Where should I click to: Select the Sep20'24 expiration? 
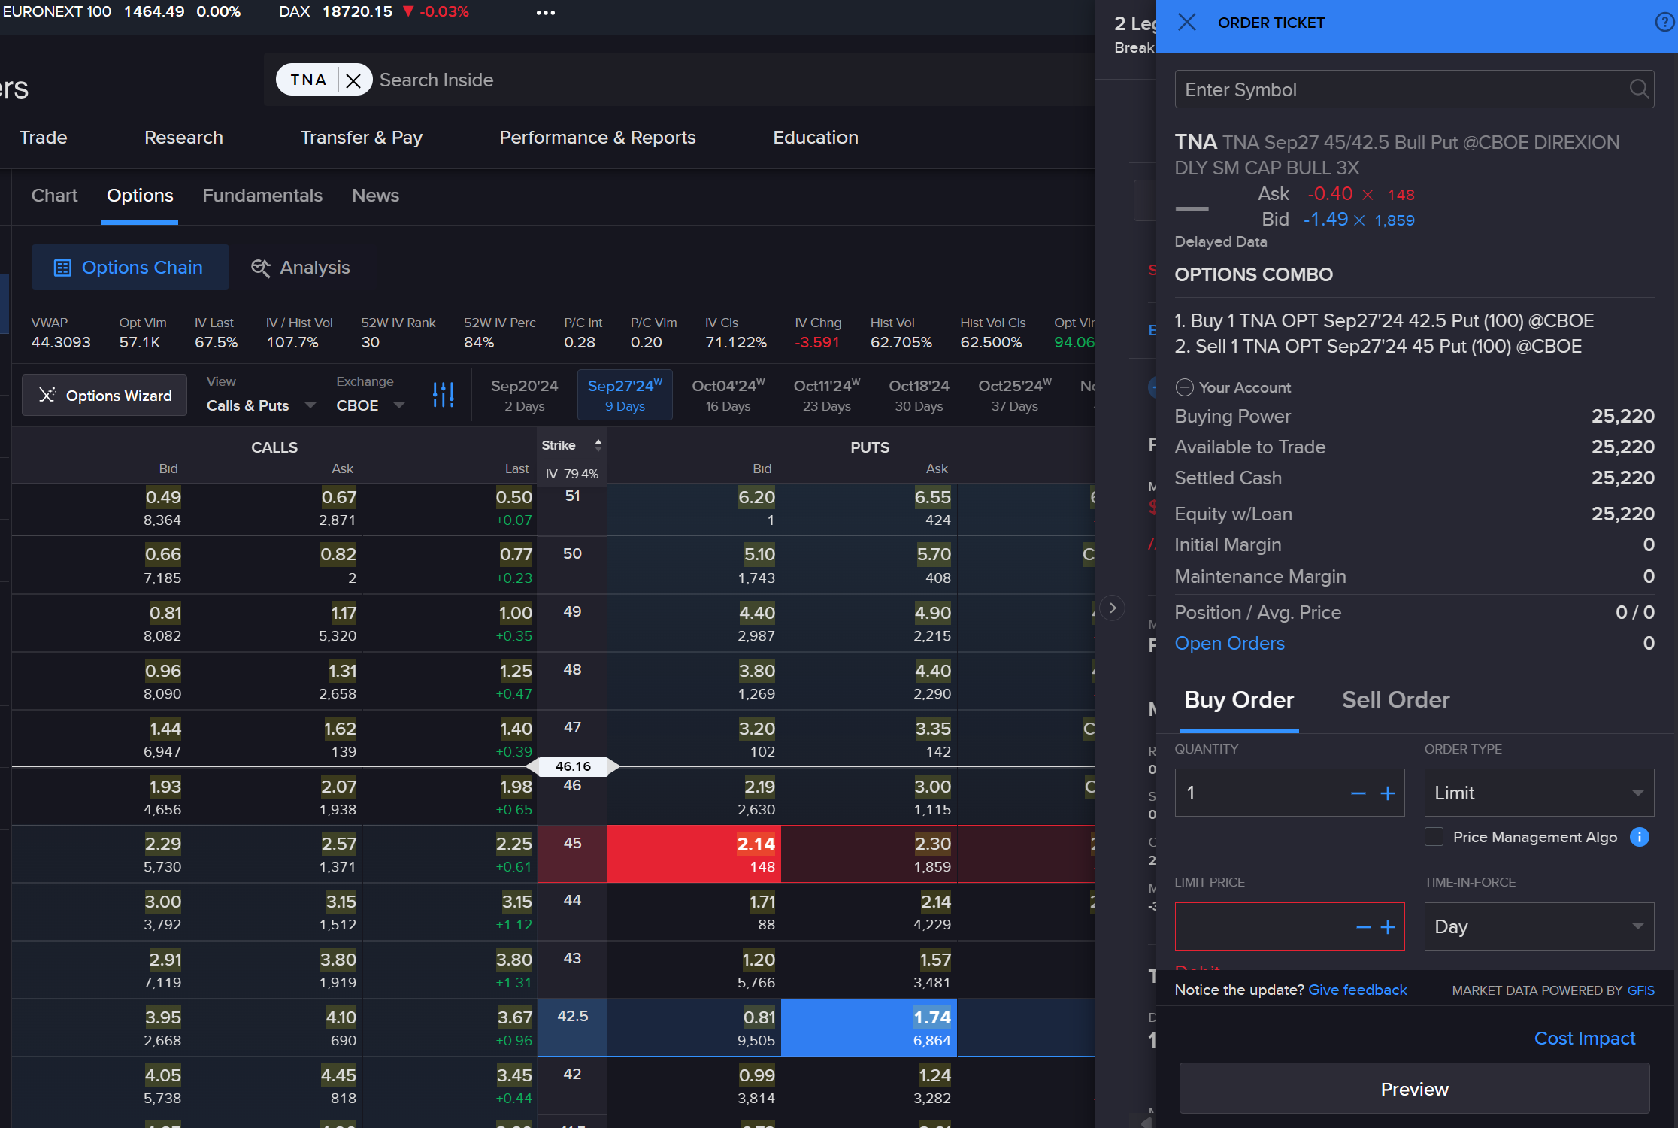524,395
